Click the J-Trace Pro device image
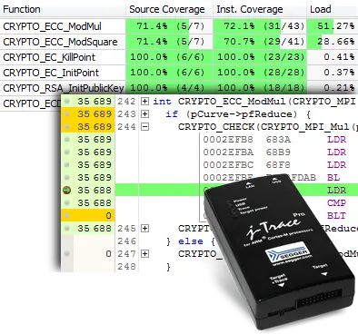The height and width of the screenshot is (334, 358). coord(279,251)
